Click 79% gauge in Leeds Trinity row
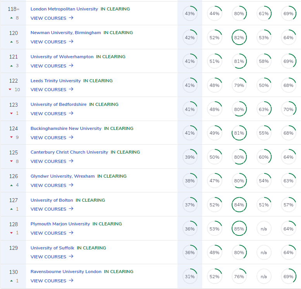The image size is (301, 289). (x=239, y=85)
